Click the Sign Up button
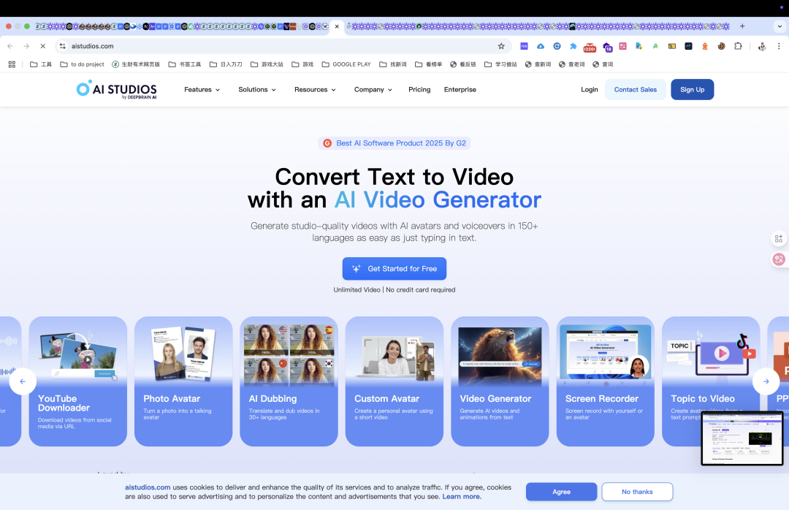The image size is (789, 510). click(x=692, y=90)
